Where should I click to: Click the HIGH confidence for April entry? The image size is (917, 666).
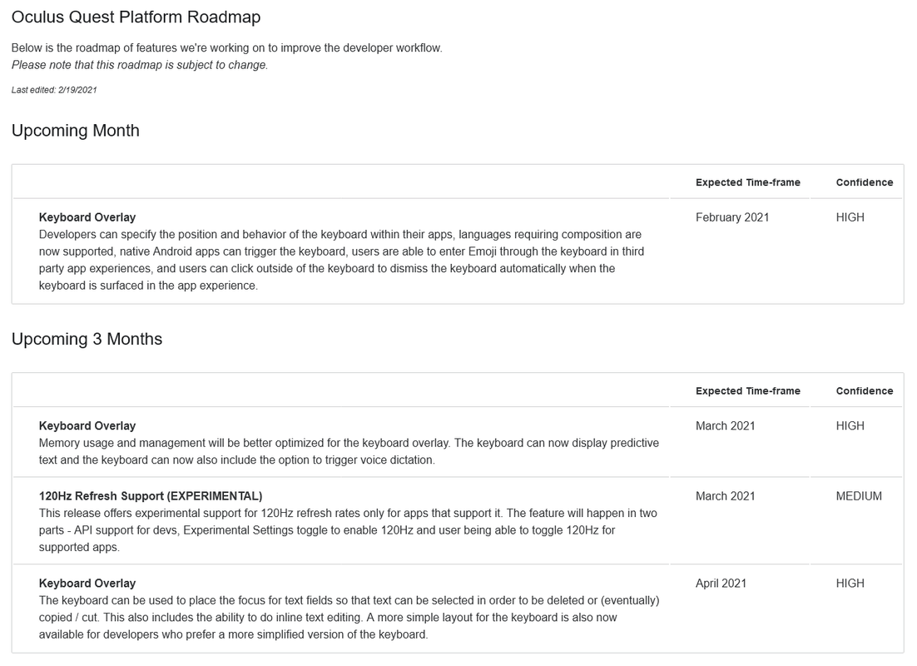[850, 583]
